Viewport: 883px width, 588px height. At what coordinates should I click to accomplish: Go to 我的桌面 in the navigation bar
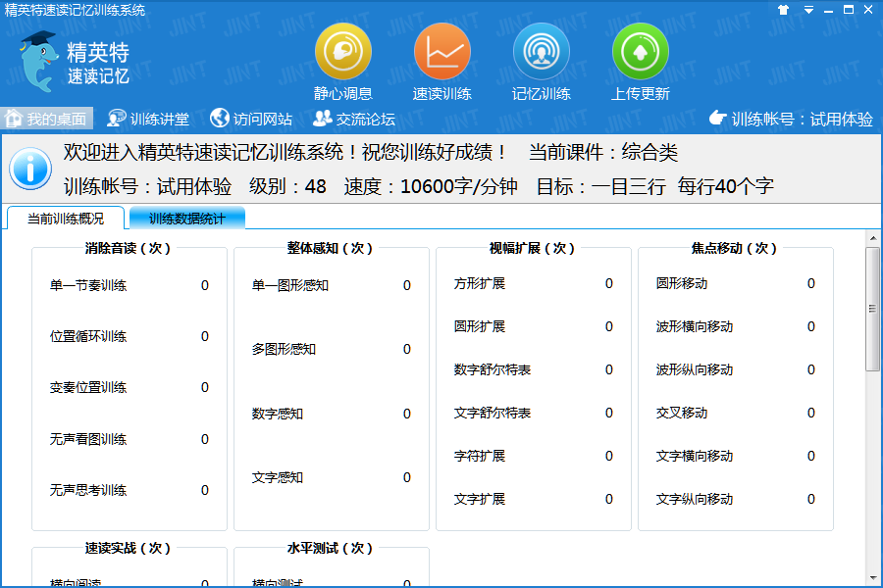click(47, 119)
